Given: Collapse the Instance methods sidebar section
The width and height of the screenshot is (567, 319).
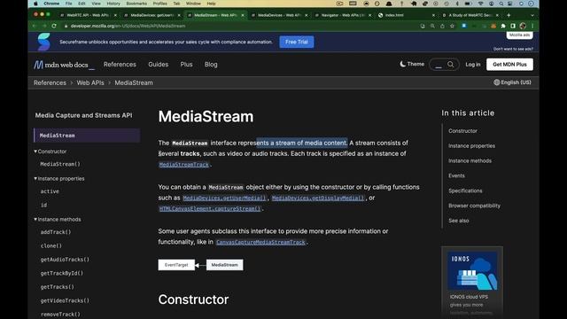Looking at the screenshot, I should [58, 220].
